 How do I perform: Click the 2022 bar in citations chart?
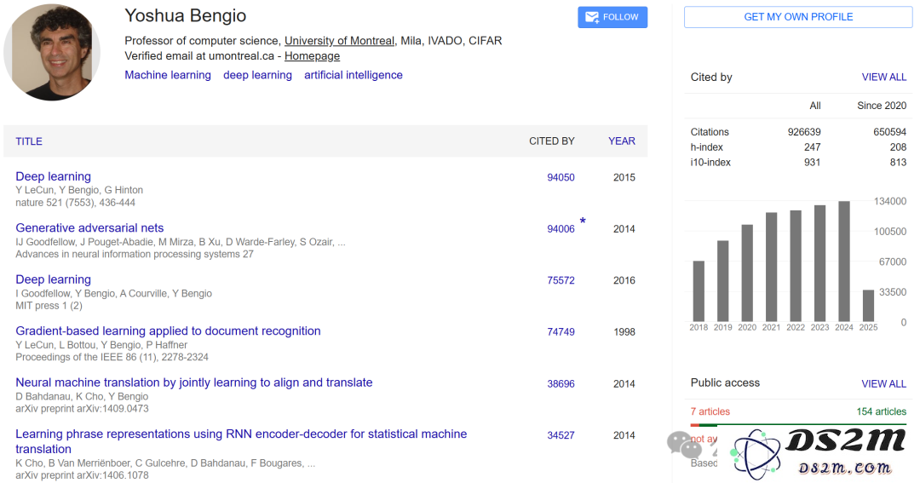[796, 266]
